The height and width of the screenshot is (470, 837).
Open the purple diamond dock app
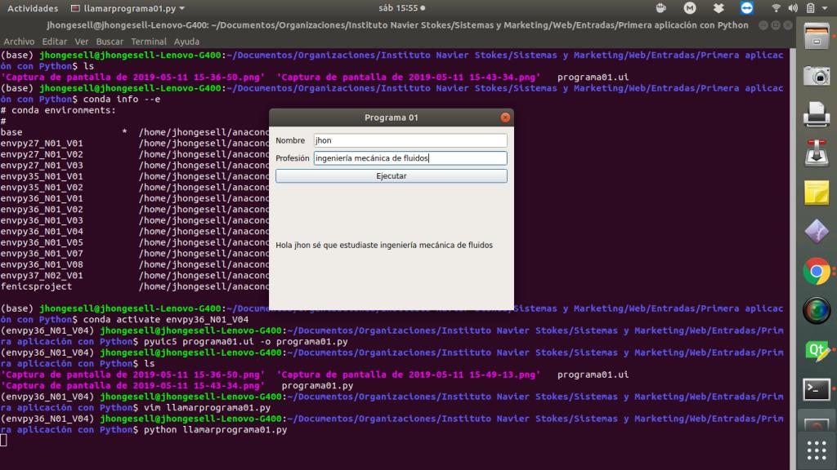click(x=817, y=231)
